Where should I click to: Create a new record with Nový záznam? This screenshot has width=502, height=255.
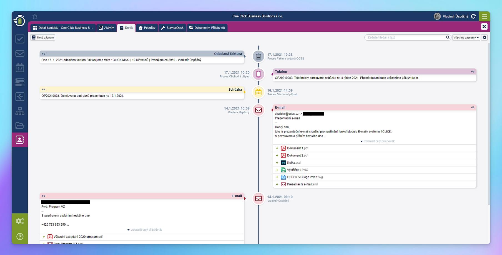pyautogui.click(x=43, y=37)
